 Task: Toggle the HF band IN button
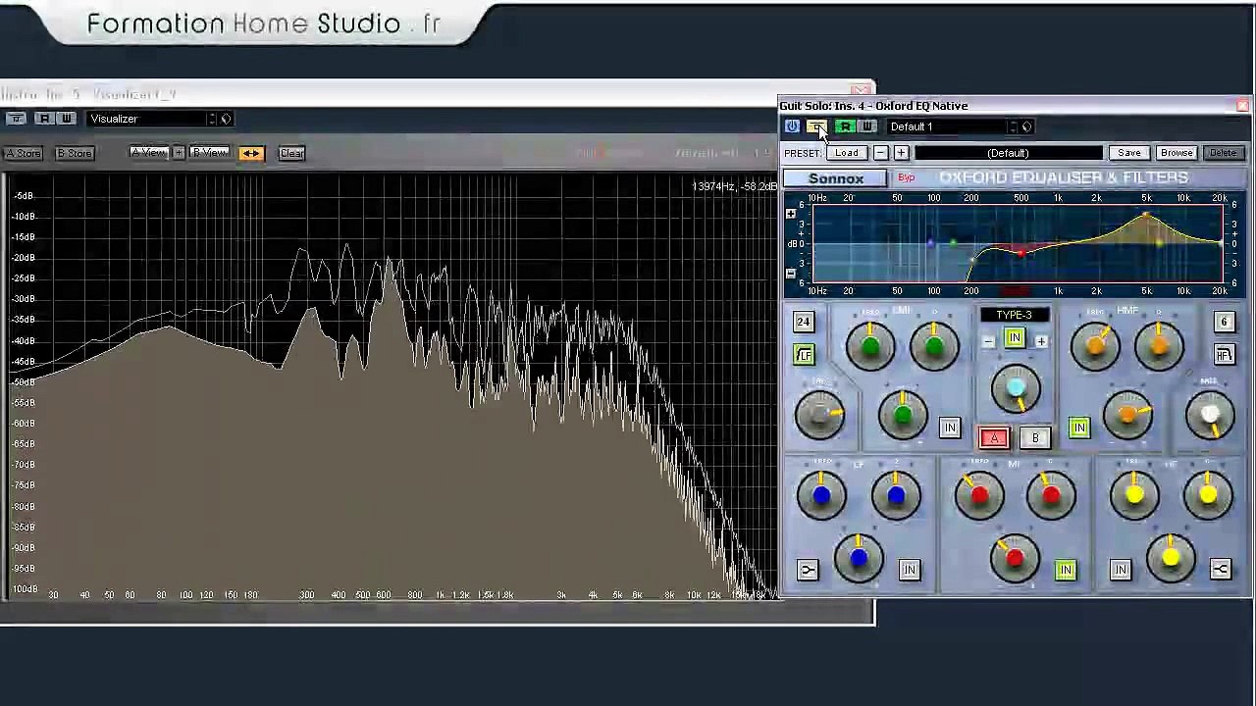point(1120,570)
